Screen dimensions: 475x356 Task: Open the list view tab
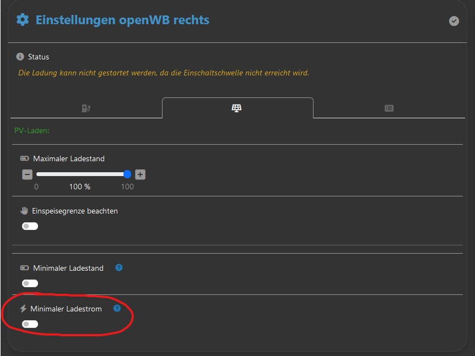(389, 108)
